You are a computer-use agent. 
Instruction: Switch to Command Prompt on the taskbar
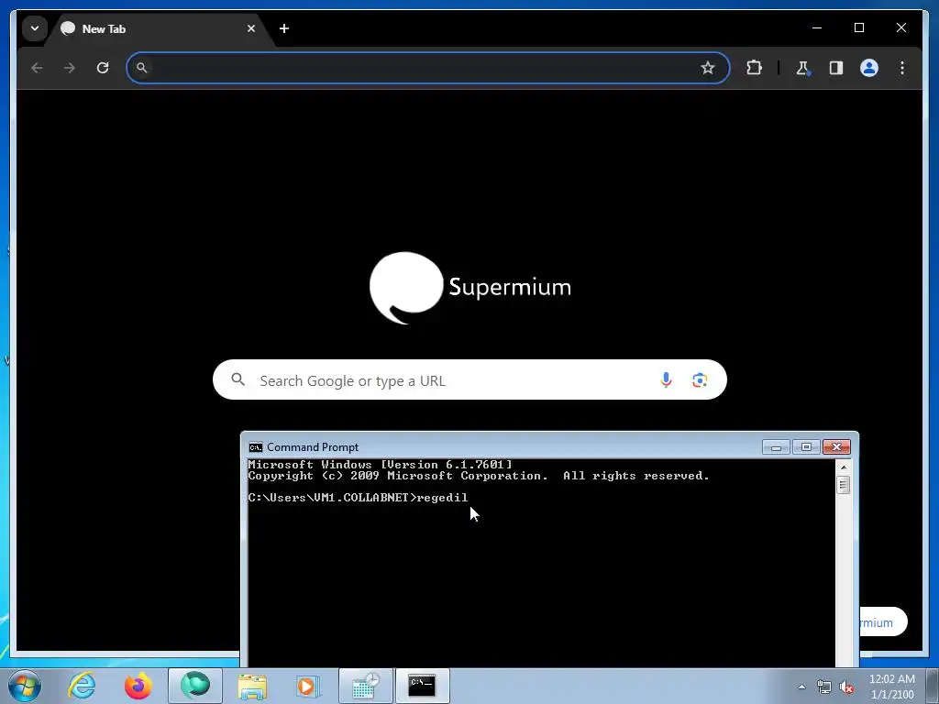click(x=423, y=686)
